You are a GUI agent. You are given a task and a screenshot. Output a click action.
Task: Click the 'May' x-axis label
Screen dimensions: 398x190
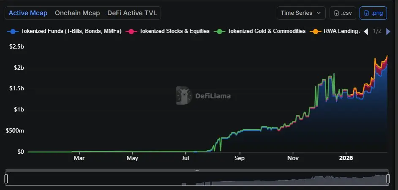coord(132,158)
